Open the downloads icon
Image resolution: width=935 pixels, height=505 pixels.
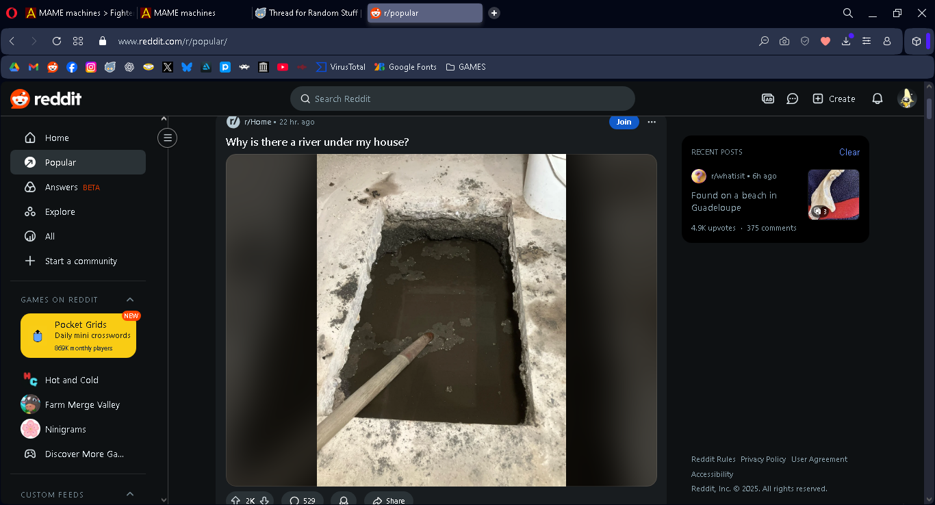click(846, 41)
